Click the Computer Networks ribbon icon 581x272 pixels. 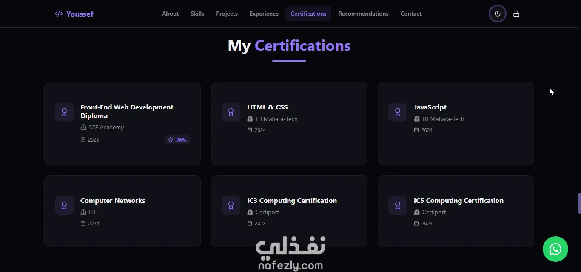click(64, 205)
